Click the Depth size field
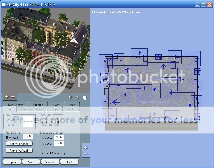The image size is (214, 168). pyautogui.click(x=28, y=124)
